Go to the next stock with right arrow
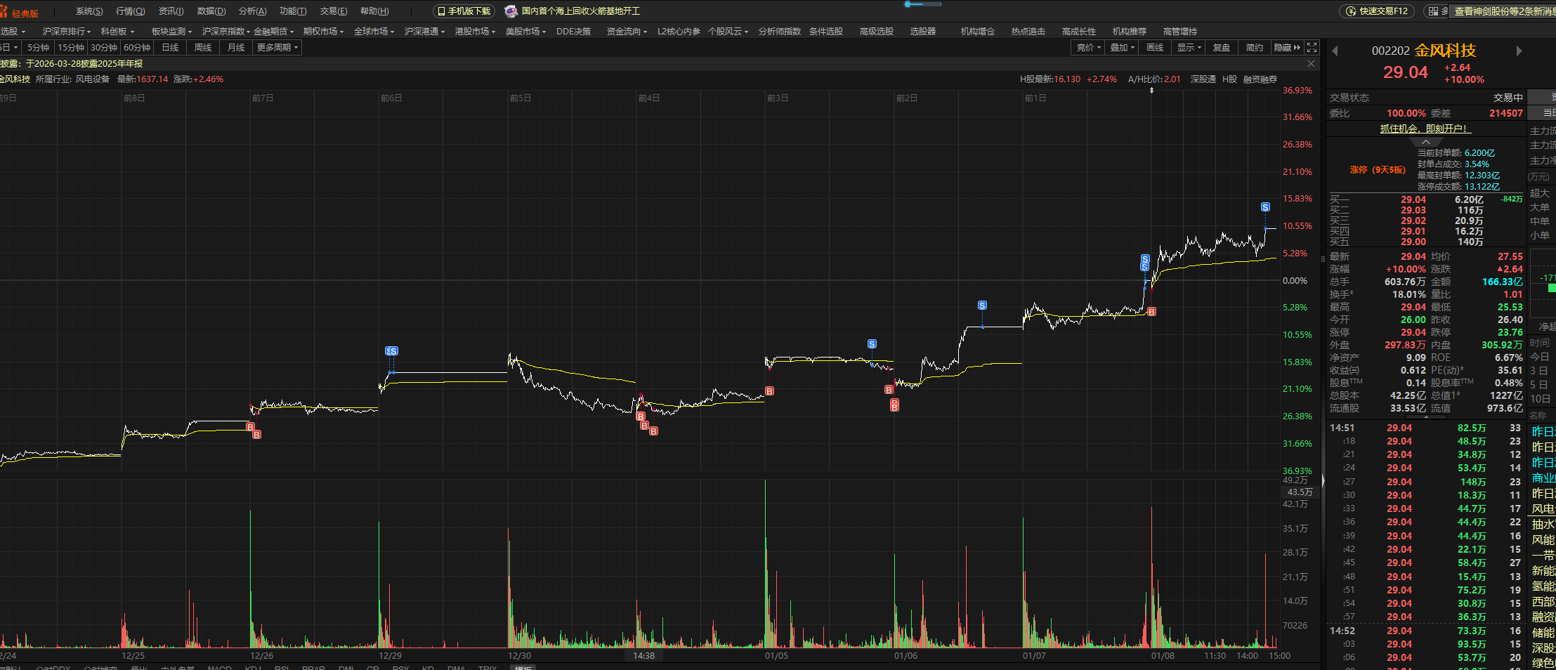 (x=1519, y=51)
